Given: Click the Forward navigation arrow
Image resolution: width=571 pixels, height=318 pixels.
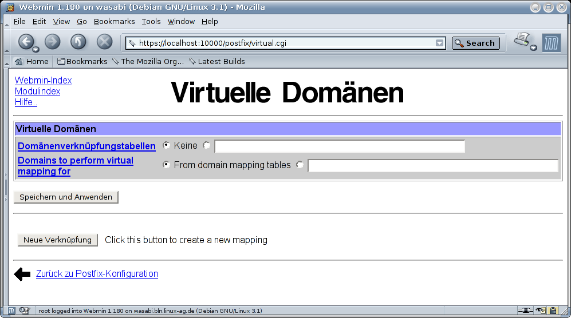Looking at the screenshot, I should [x=53, y=42].
